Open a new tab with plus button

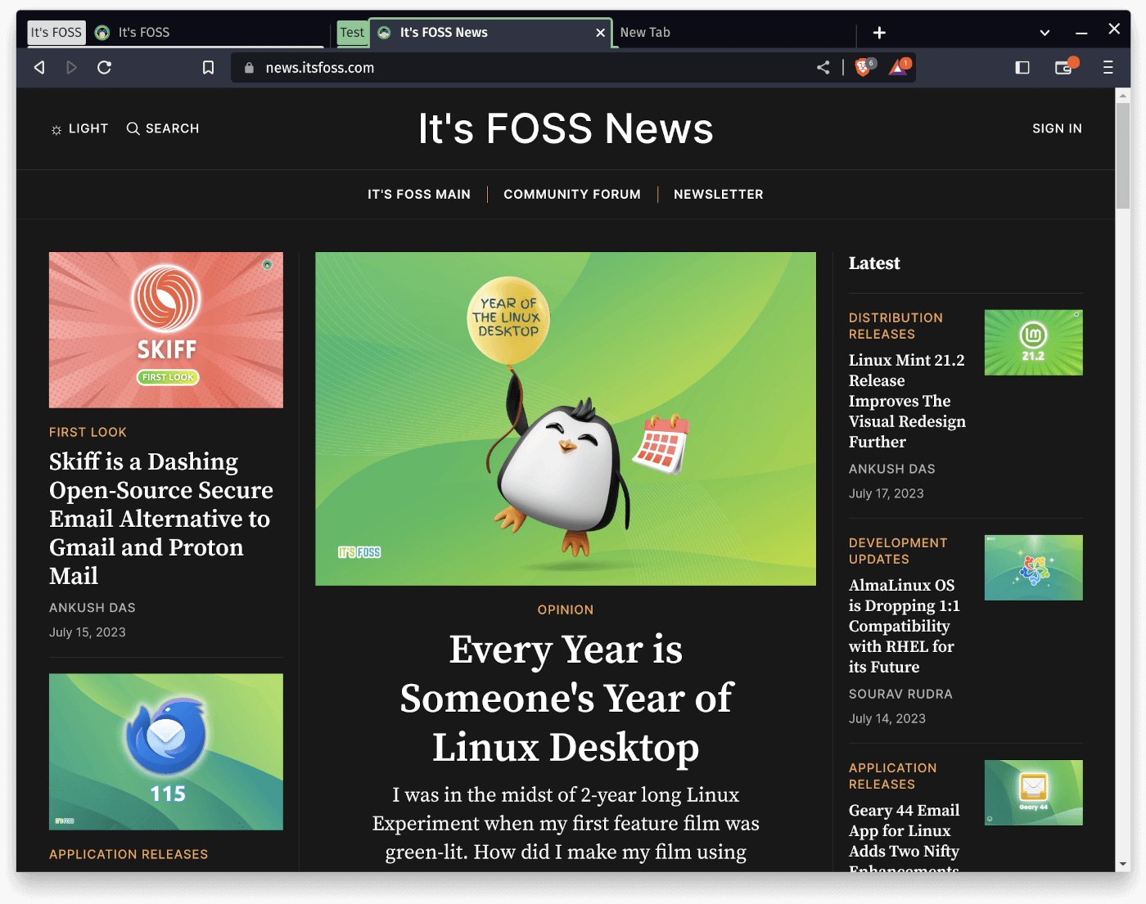(879, 33)
